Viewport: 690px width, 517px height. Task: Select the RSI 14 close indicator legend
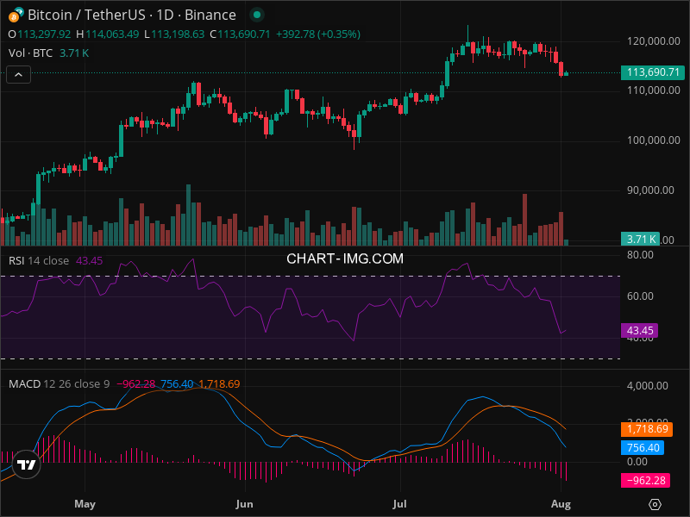[39, 261]
